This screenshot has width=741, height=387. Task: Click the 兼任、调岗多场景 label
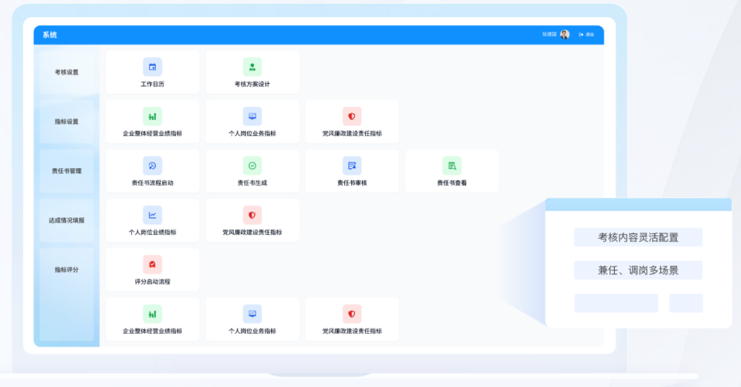638,270
